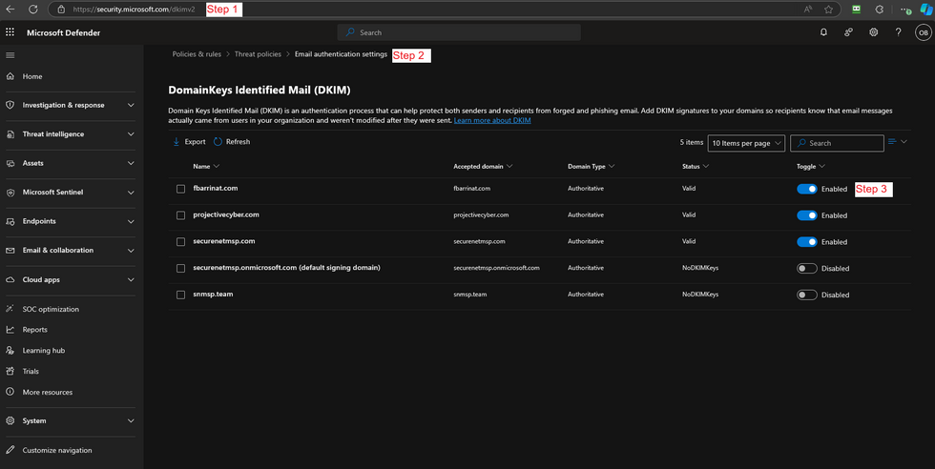This screenshot has height=469, width=935.
Task: Expand Investigation & response chevron
Action: [131, 105]
